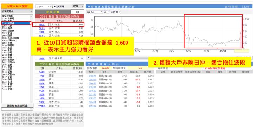
Task: Open warrant link 039569
Action: tap(92, 79)
